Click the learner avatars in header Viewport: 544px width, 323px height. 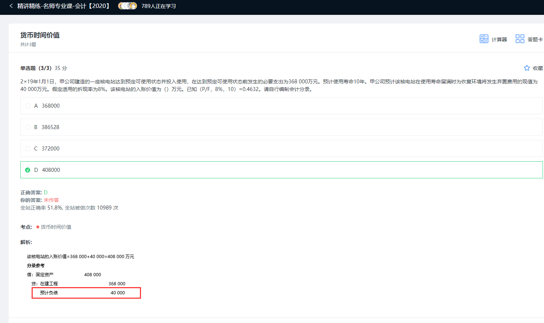coord(128,6)
